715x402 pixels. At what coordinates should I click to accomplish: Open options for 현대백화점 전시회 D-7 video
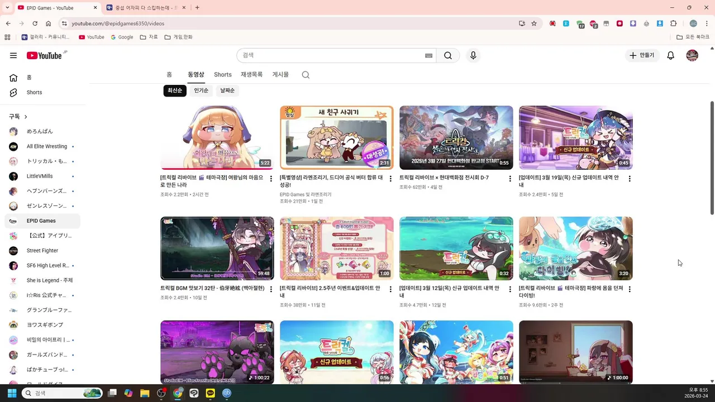510,179
